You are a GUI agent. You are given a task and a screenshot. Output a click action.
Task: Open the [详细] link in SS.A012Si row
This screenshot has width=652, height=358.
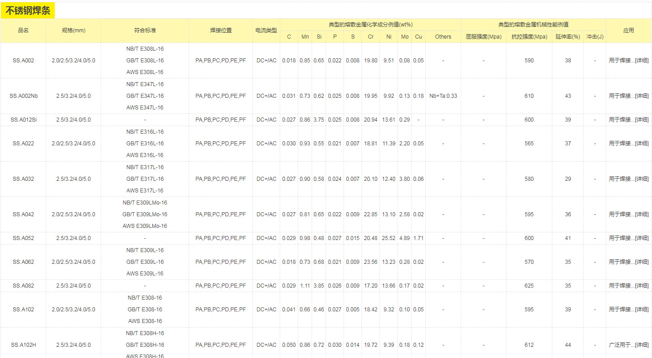642,120
